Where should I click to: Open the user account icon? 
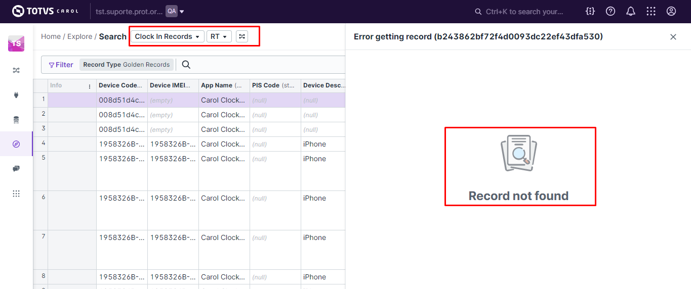671,11
